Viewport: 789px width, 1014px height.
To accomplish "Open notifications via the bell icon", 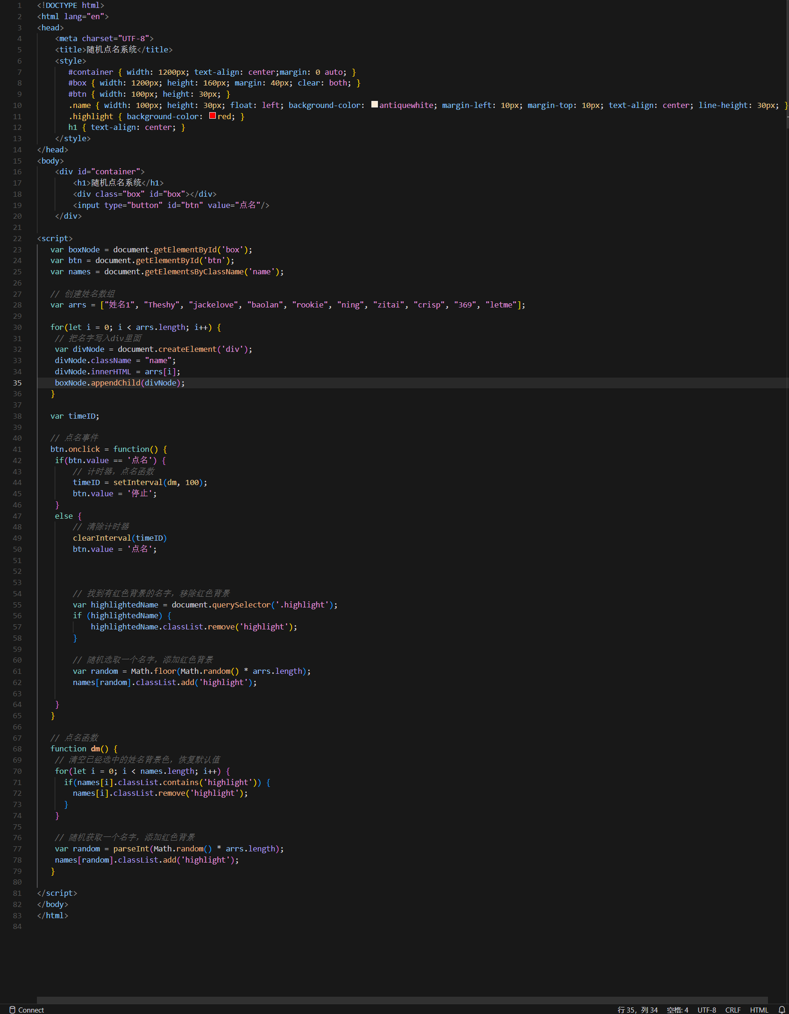I will pyautogui.click(x=782, y=1010).
